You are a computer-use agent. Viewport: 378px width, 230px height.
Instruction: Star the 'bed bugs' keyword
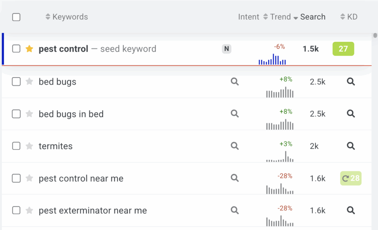pos(30,82)
